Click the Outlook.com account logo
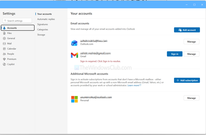The image size is (206, 135). [74, 43]
